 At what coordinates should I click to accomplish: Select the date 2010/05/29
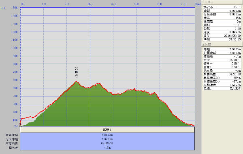coord(232,36)
